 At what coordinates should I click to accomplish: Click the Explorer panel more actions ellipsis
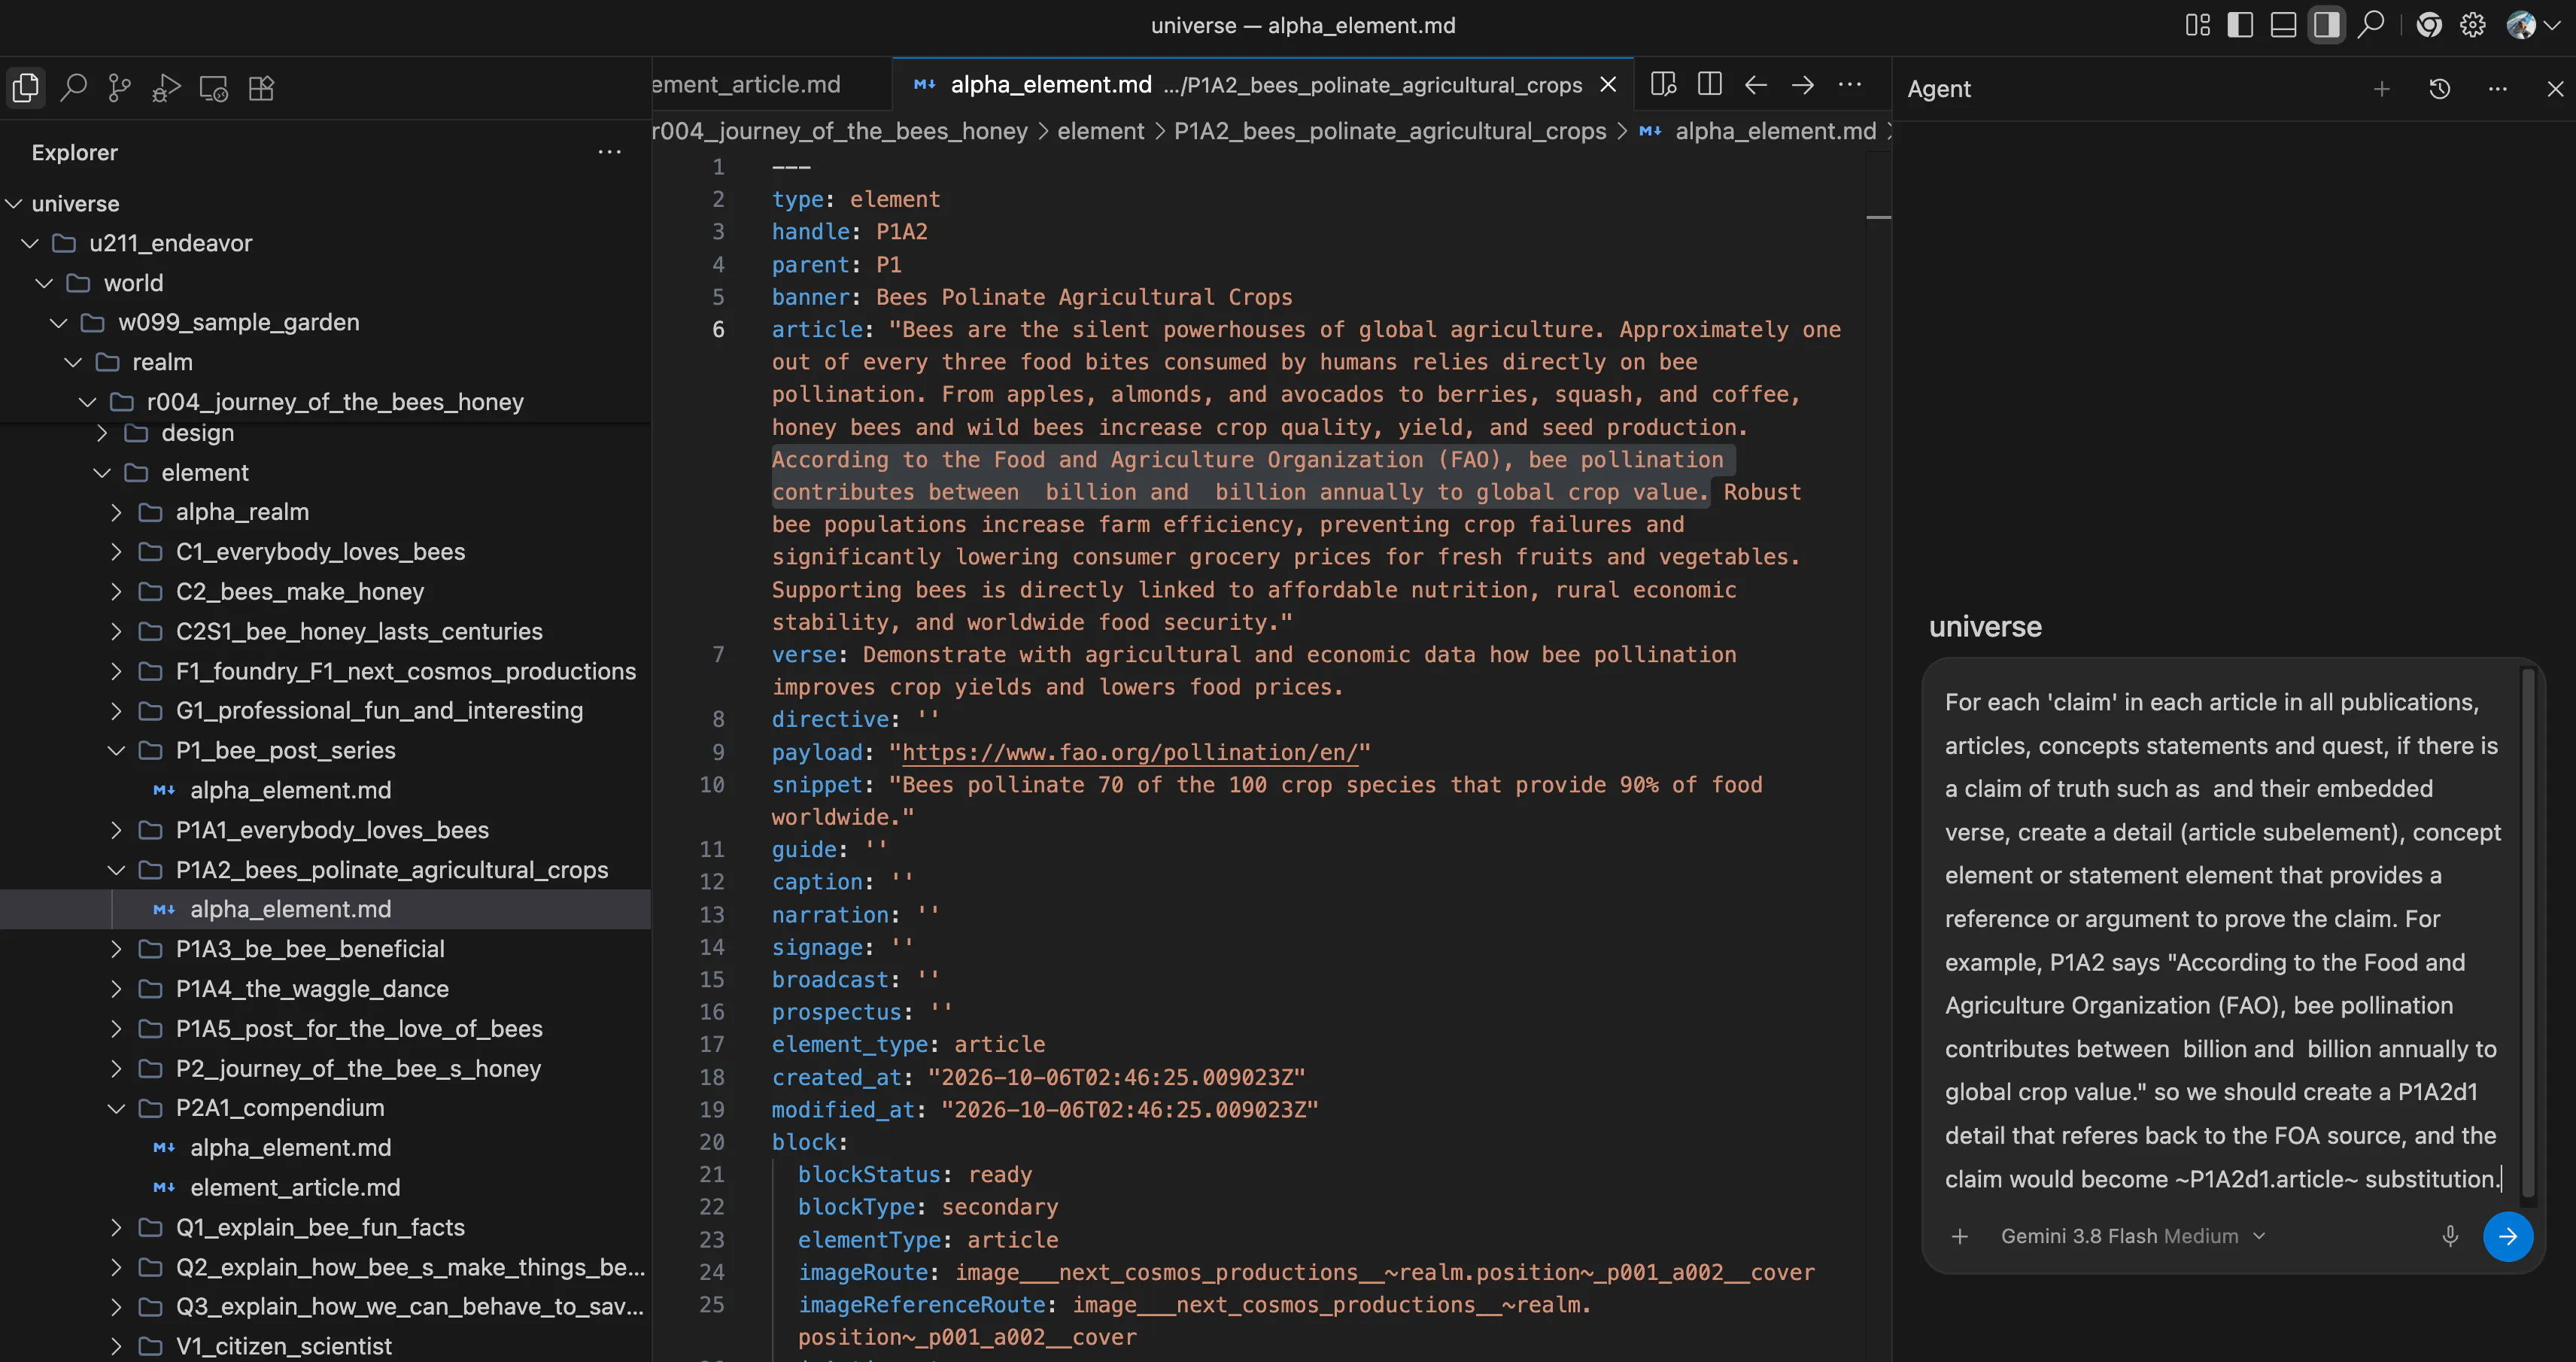(x=609, y=152)
